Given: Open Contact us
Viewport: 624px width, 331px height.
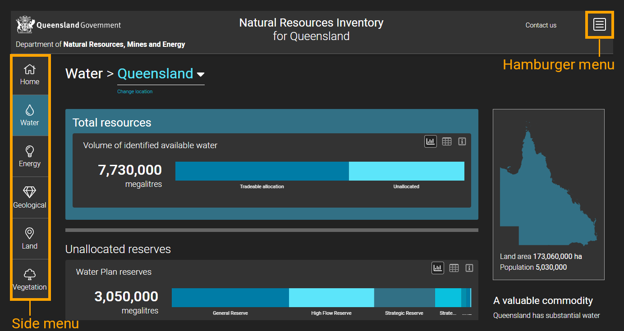Looking at the screenshot, I should point(541,25).
